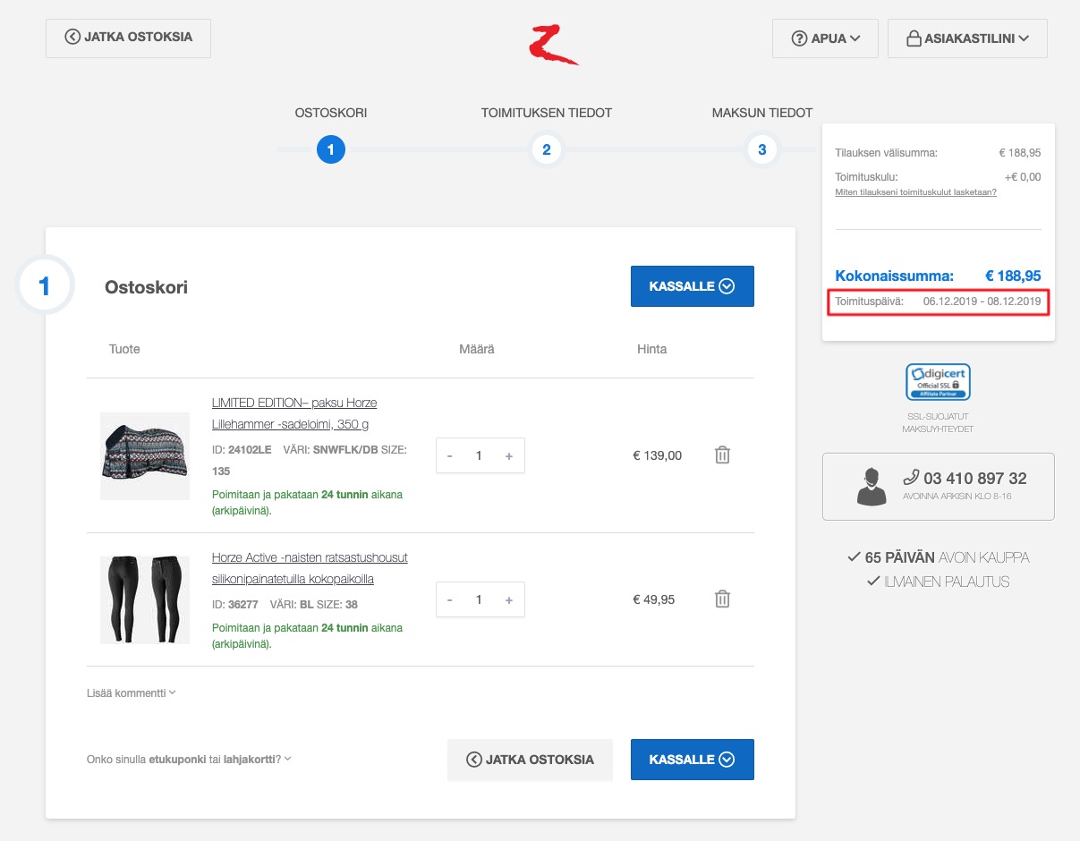Increase quantity of Lillehammer rug

click(x=509, y=455)
